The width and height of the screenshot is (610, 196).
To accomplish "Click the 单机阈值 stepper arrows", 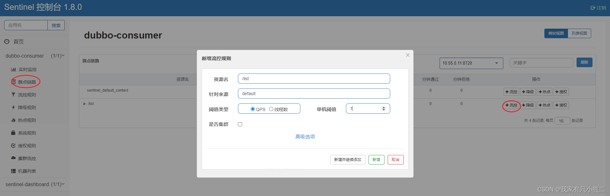I will click(384, 109).
